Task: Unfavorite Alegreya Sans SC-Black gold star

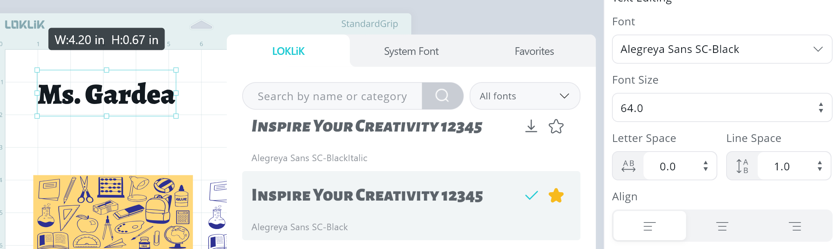Action: [x=556, y=195]
